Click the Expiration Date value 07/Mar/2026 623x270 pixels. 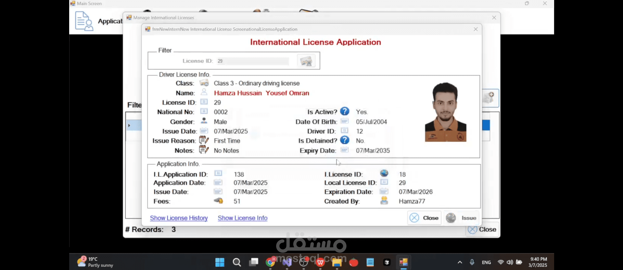coord(416,192)
